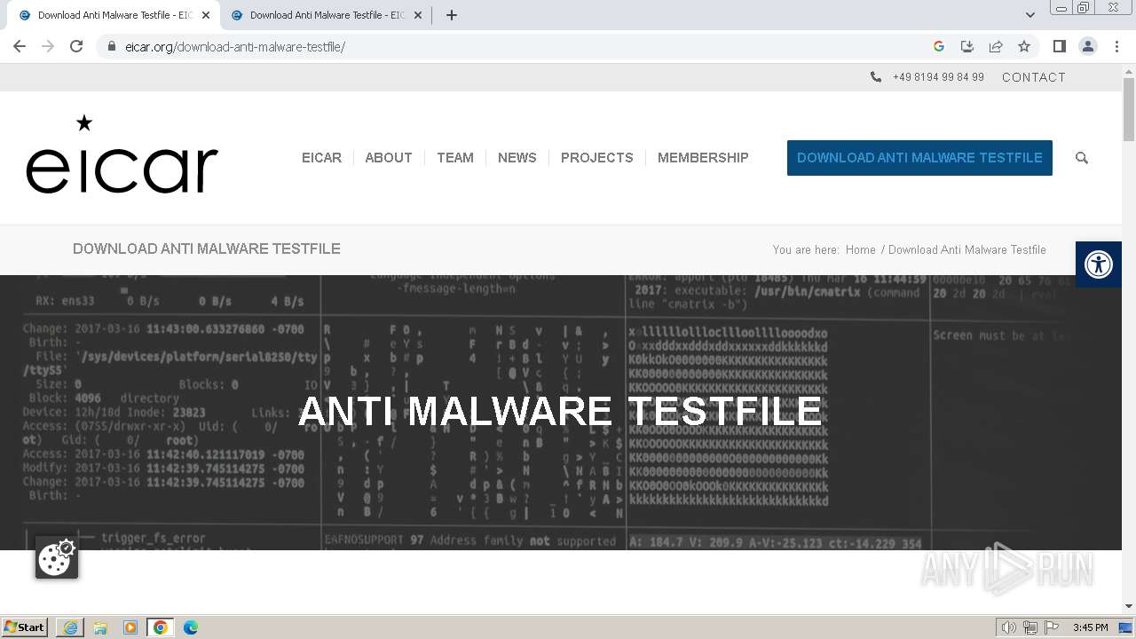View site info lock icon
The height and width of the screenshot is (639, 1136).
click(111, 46)
